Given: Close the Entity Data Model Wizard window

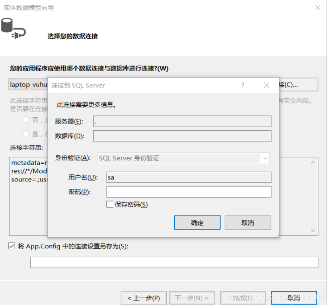Looking at the screenshot, I should point(318,8).
